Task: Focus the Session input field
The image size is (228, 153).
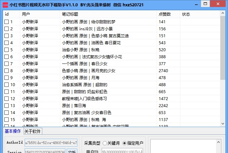Action: click(45, 151)
